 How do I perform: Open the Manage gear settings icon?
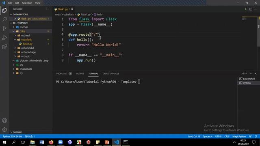pos(4,130)
